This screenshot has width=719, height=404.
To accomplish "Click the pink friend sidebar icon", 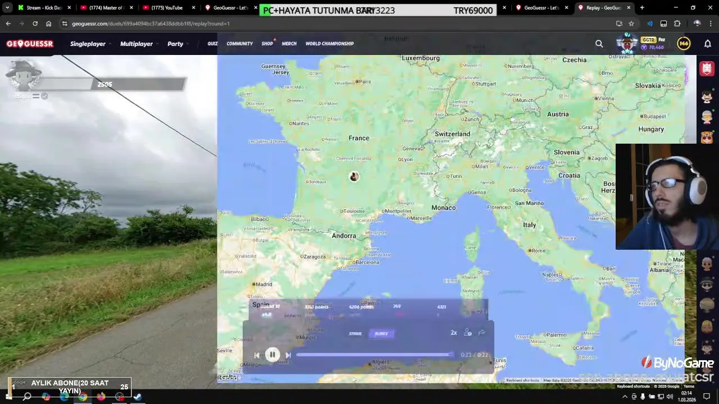I will (x=707, y=68).
